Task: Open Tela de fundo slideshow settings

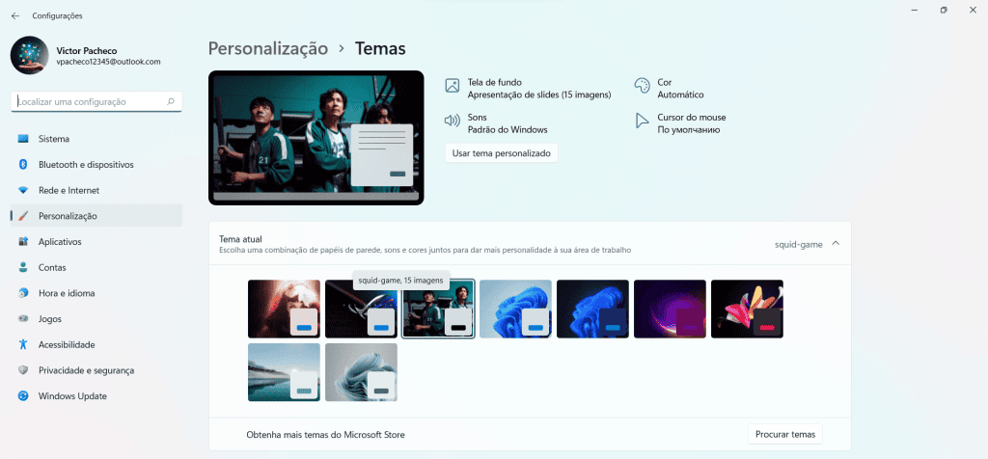Action: point(528,89)
